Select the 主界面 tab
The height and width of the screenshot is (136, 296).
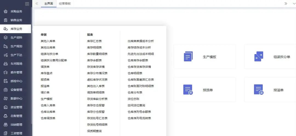coord(49,4)
